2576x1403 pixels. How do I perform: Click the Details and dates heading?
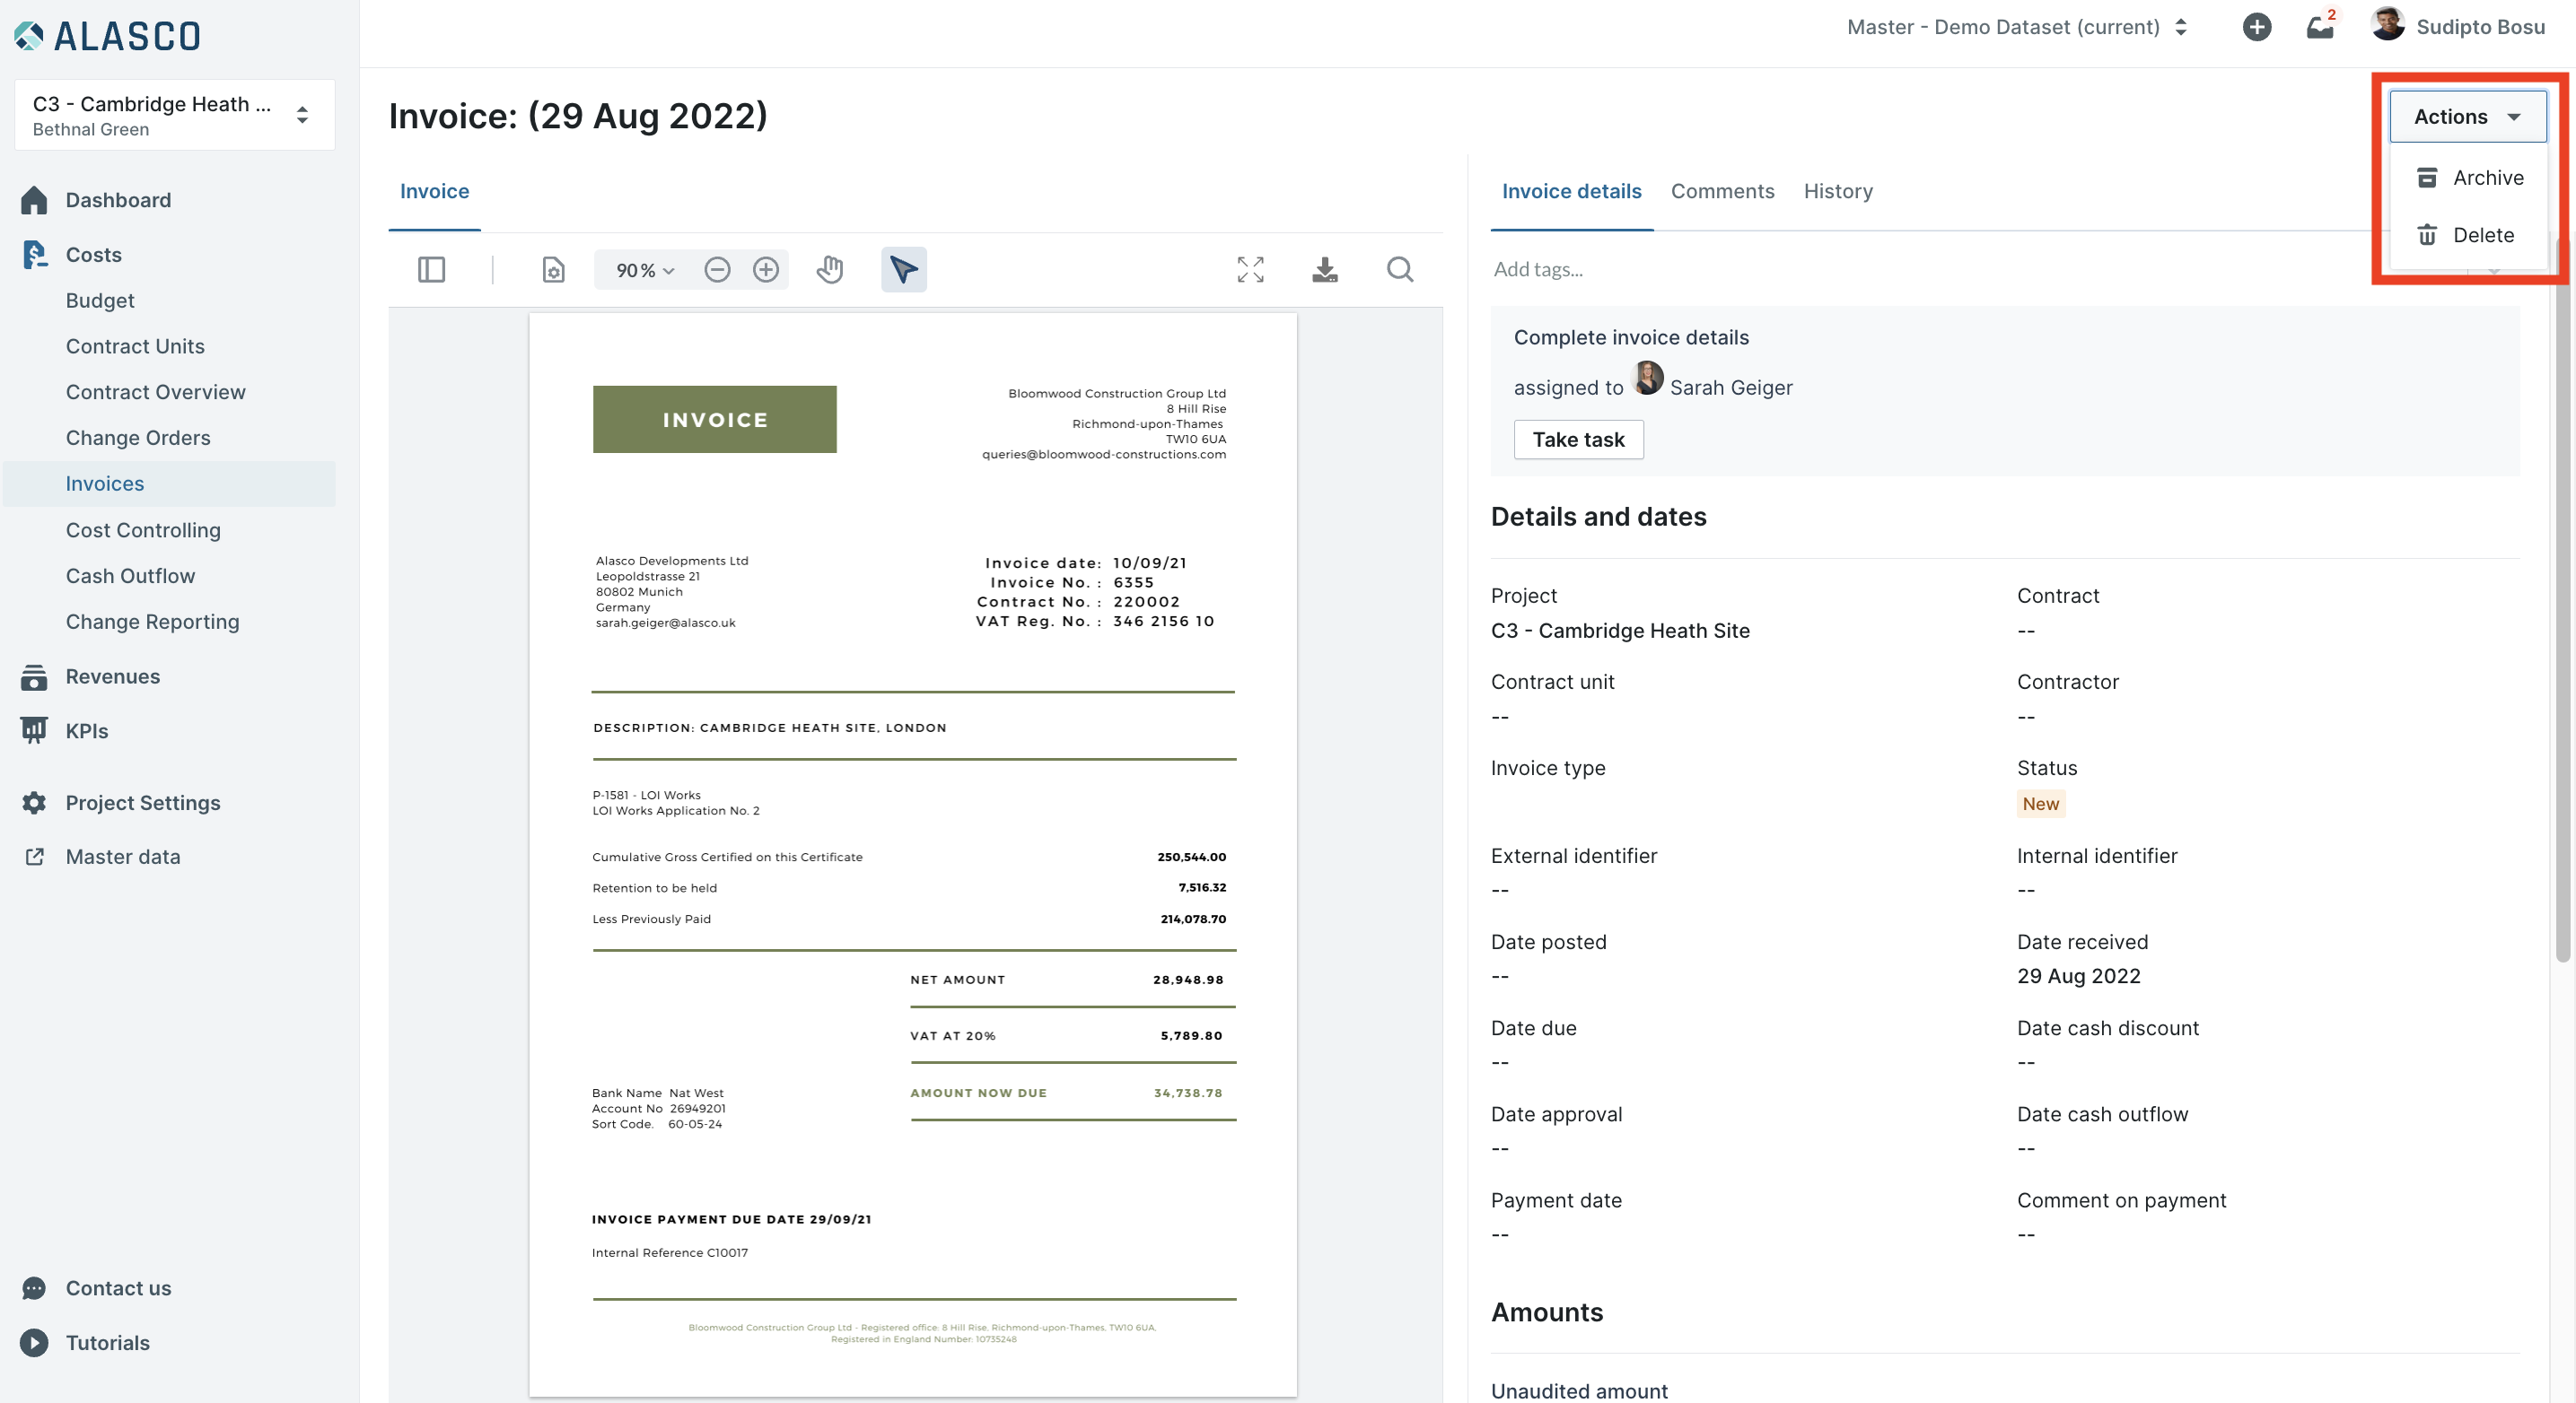coord(1598,518)
